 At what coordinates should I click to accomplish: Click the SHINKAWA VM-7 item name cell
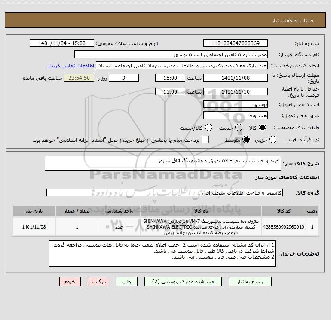click(x=201, y=227)
